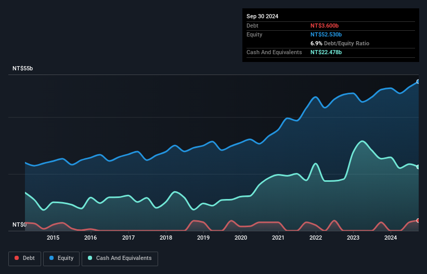The image size is (427, 274).
Task: Select the 2021 x-axis label
Action: pyautogui.click(x=278, y=238)
